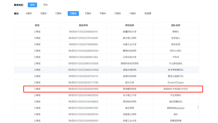Image resolution: width=218 pixels, height=123 pixels.
Task: Switch to the C模块 tab
Action: (x=58, y=13)
